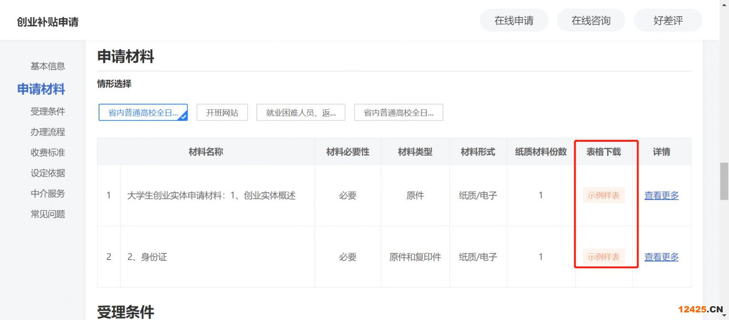The width and height of the screenshot is (729, 320).
Task: Click the 情形选择 label
Action: [114, 84]
